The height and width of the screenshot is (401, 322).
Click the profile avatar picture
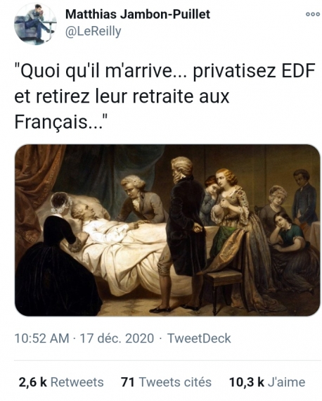coord(35,24)
